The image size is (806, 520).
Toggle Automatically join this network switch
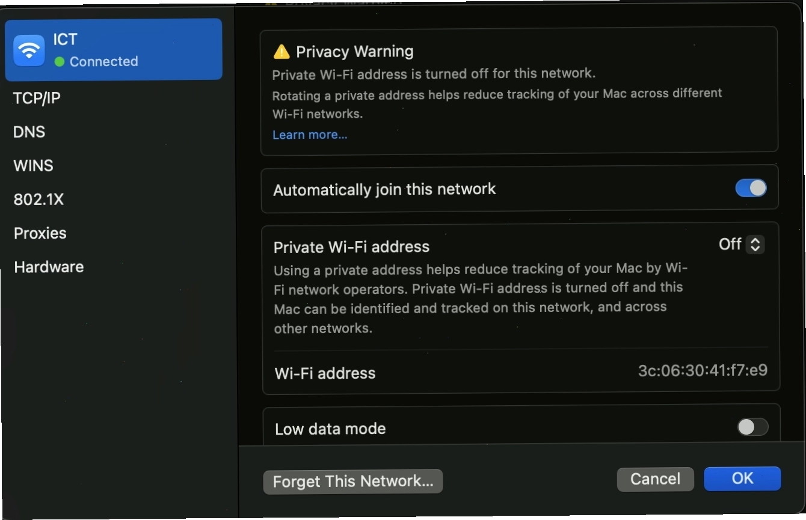751,188
